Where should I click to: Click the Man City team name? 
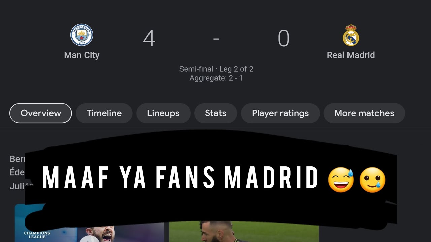[82, 55]
